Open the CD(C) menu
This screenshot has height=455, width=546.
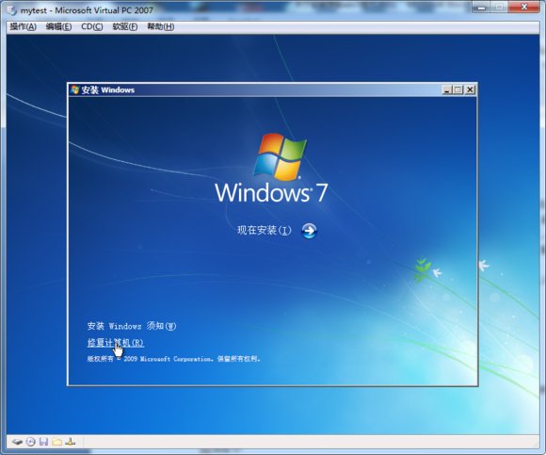point(92,26)
